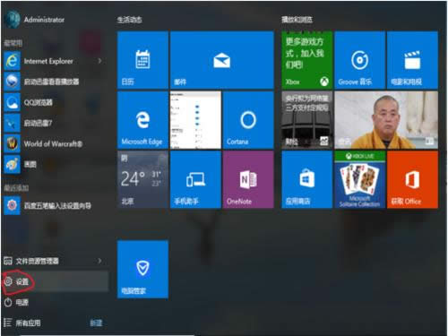Click the 新建 label beside All apps
448x336 pixels.
point(96,323)
